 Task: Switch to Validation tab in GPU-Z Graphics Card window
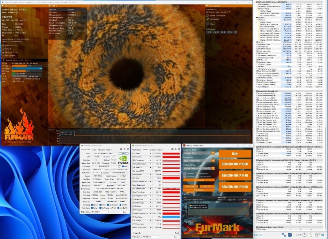click(x=109, y=150)
